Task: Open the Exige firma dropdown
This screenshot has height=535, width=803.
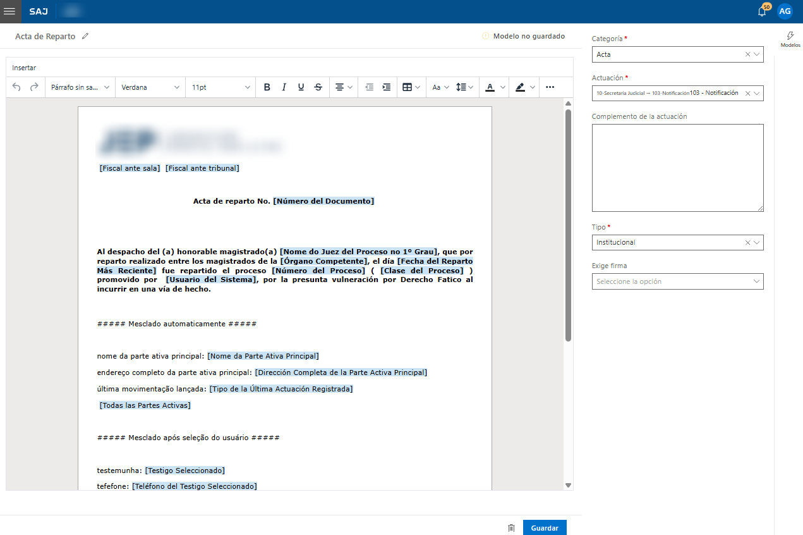Action: pos(677,281)
